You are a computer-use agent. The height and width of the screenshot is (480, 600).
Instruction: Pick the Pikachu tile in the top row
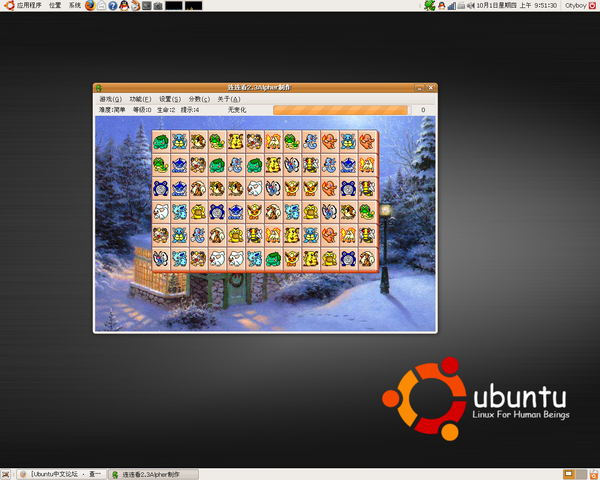[236, 141]
